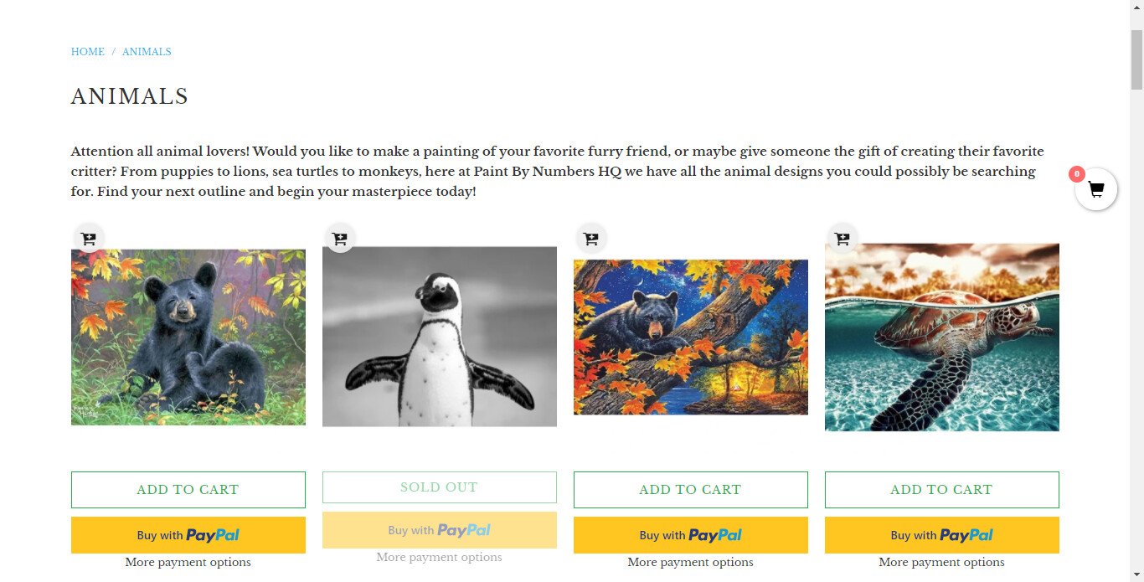This screenshot has height=582, width=1144.
Task: Open the penguin painting thumbnail
Action: pos(440,337)
